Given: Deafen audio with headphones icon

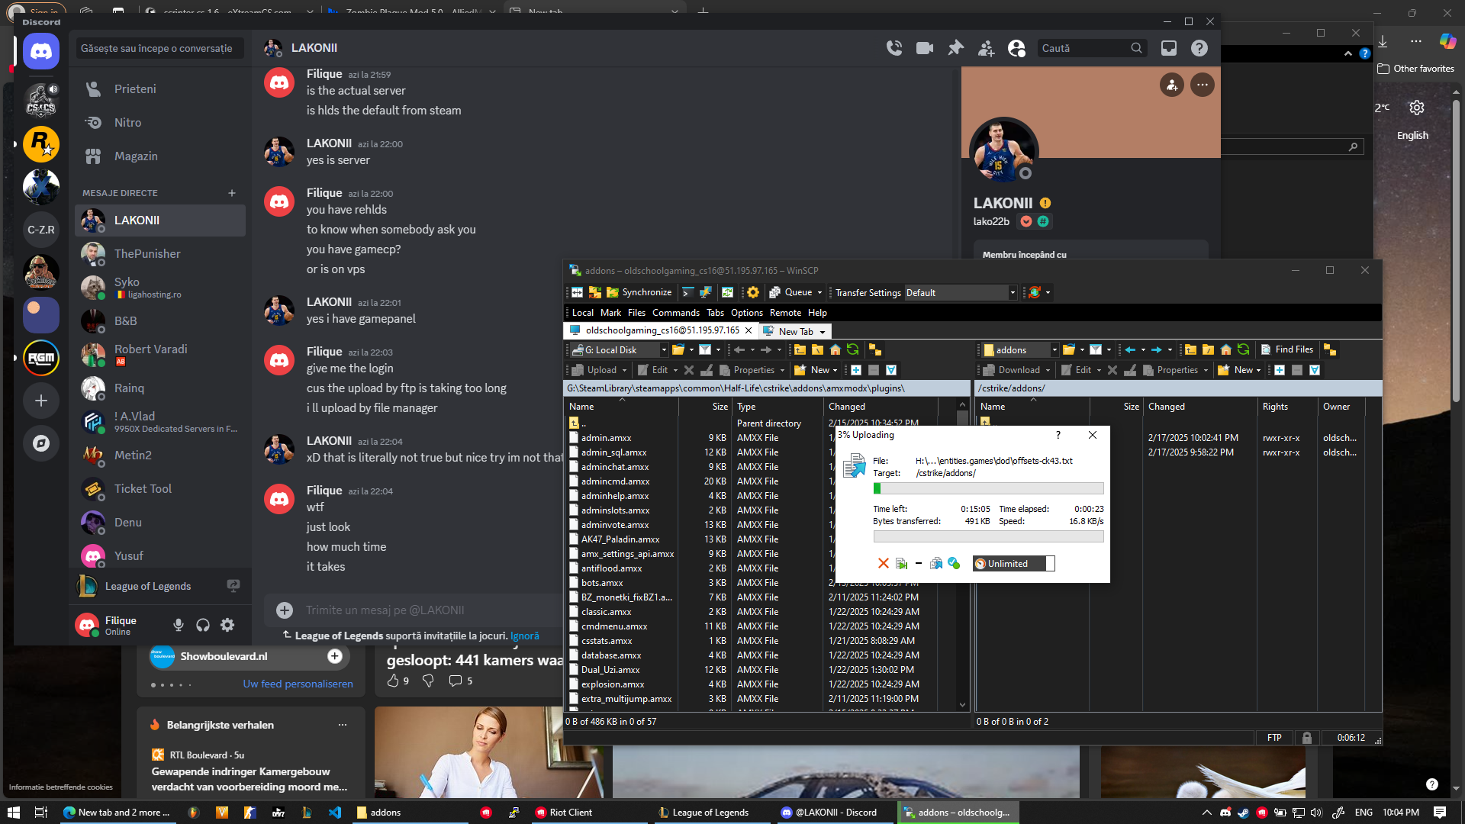Looking at the screenshot, I should [x=203, y=625].
